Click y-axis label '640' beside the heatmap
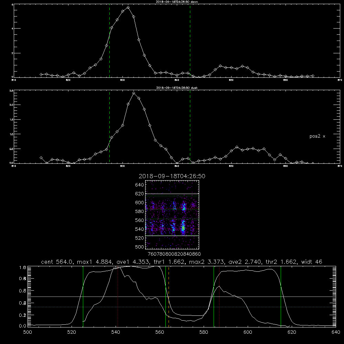The image size is (344, 344). 140,185
